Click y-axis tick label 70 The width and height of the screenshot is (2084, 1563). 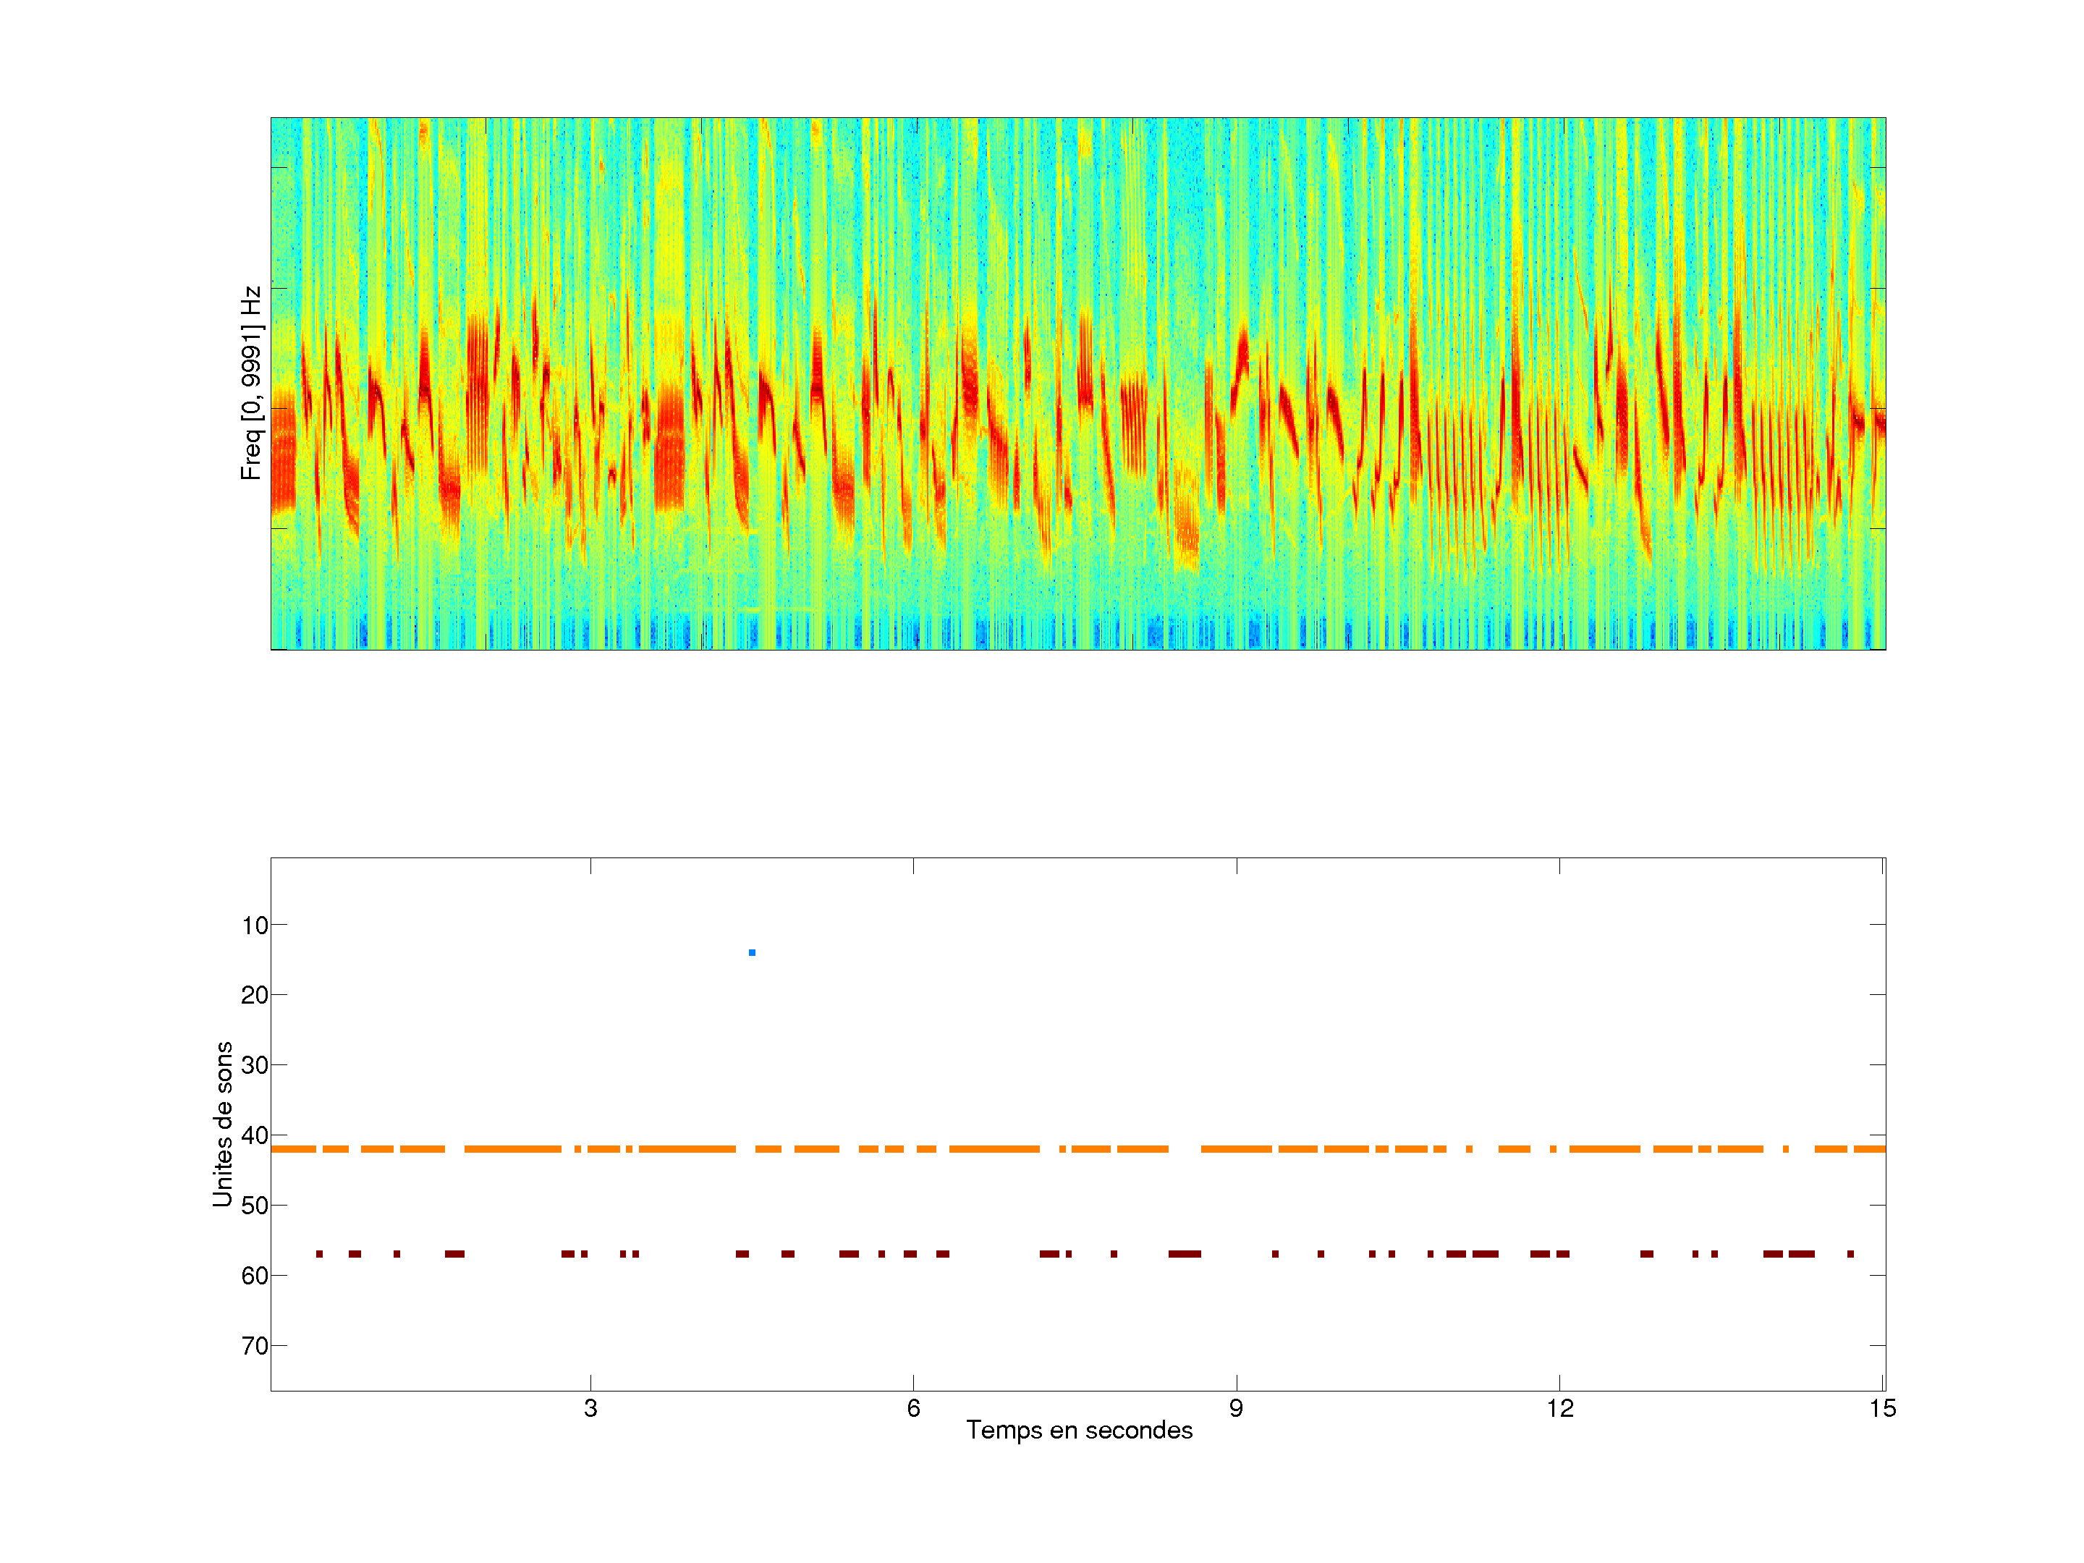click(x=255, y=1345)
